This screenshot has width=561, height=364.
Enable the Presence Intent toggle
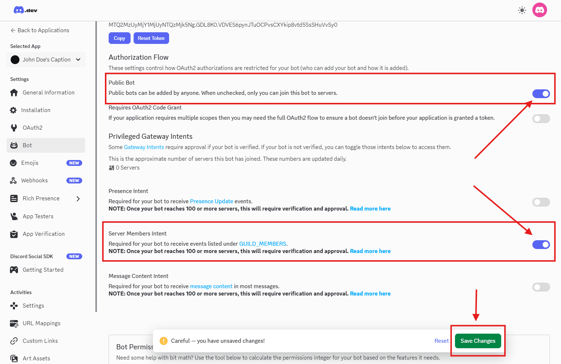(541, 202)
